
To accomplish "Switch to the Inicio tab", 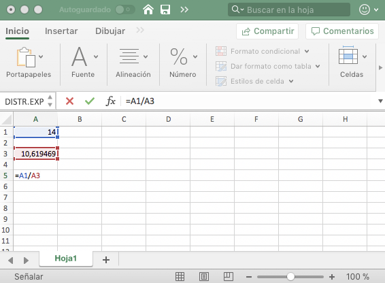I will coord(17,31).
